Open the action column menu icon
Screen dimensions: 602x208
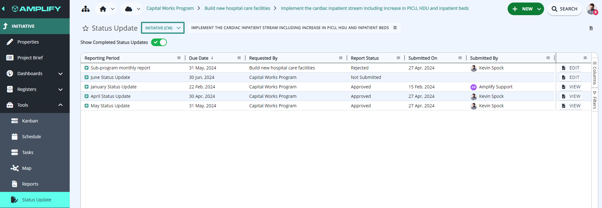(585, 58)
